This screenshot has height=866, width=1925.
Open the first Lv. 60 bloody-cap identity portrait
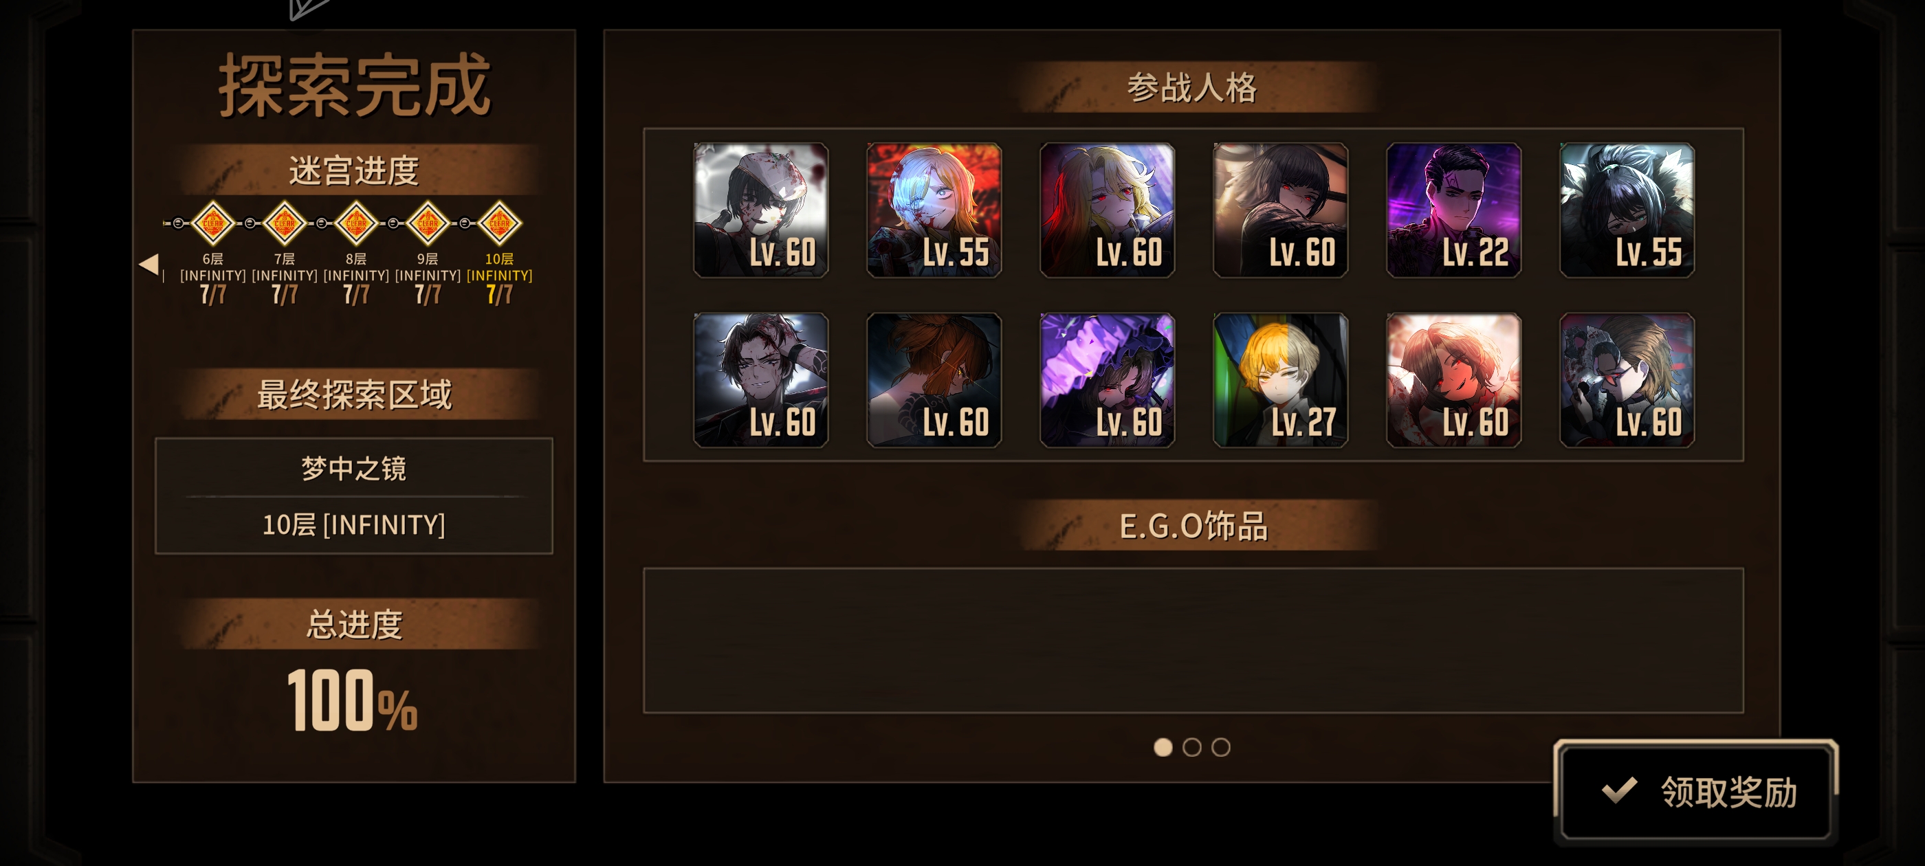point(761,210)
